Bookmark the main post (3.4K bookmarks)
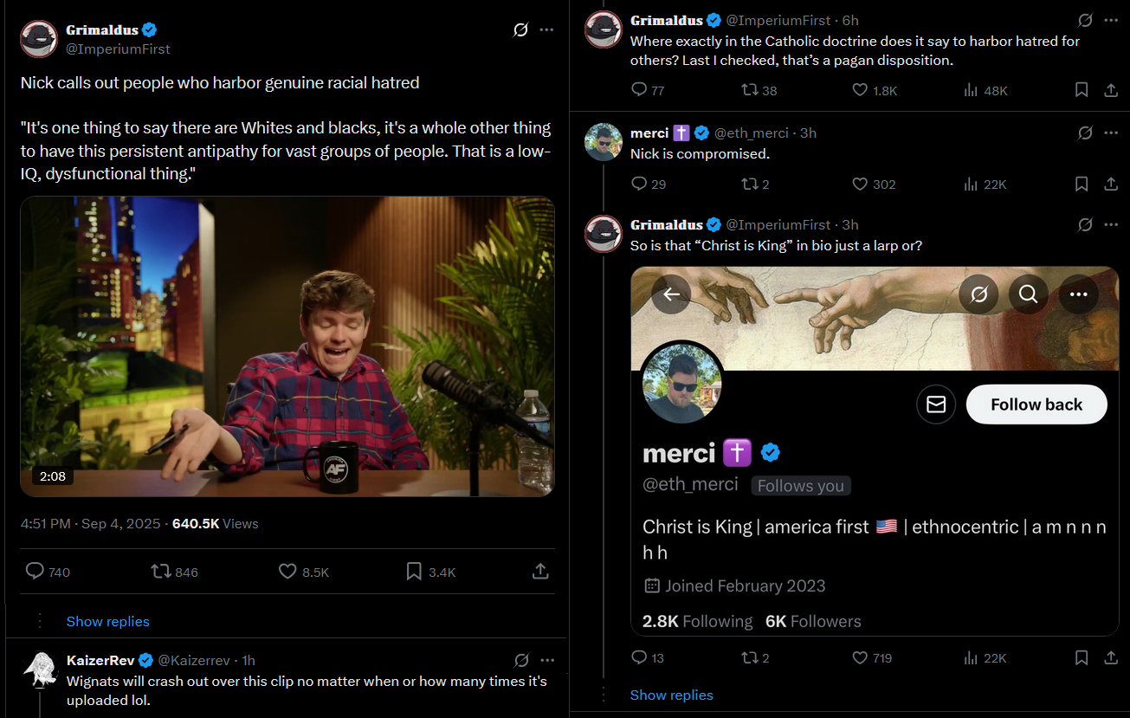This screenshot has height=718, width=1130. [414, 572]
